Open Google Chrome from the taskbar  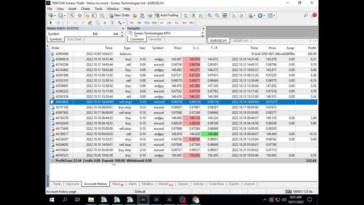[196, 200]
